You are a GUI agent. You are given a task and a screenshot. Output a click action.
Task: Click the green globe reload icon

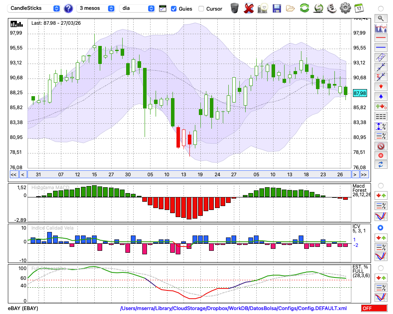click(x=318, y=8)
